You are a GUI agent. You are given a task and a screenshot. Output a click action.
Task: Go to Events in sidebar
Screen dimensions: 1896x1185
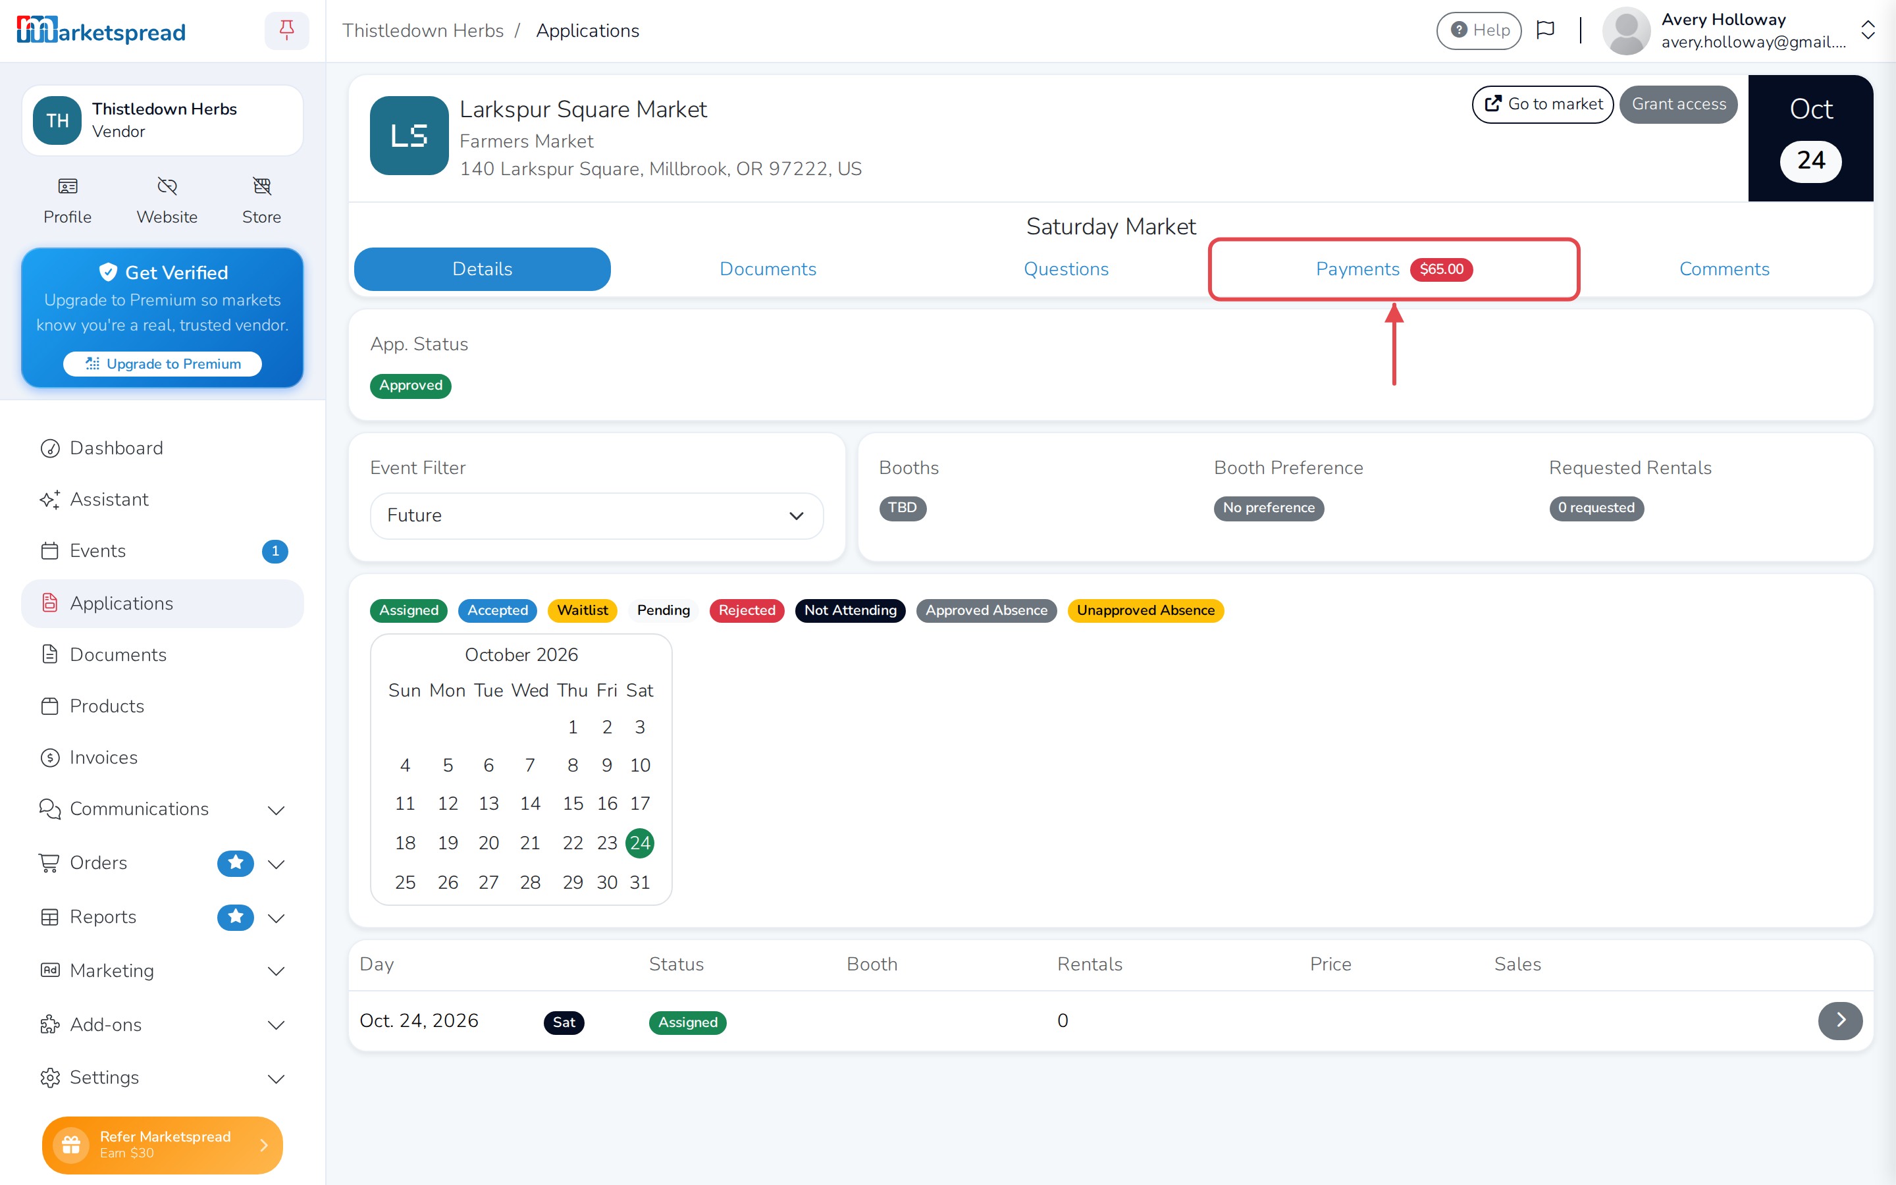(x=162, y=551)
